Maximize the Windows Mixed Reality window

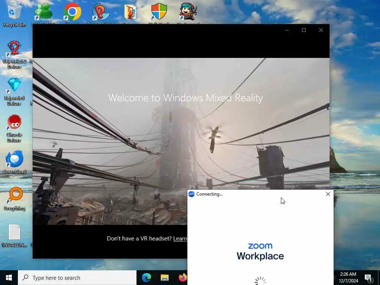[x=304, y=30]
